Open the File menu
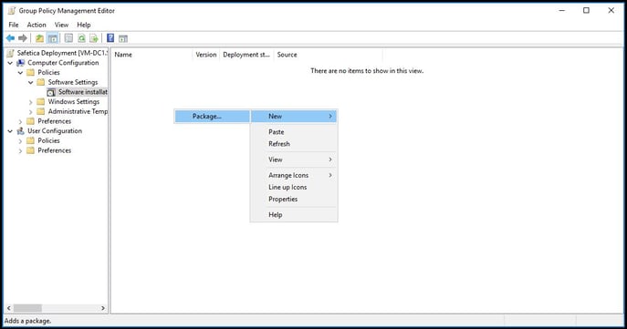Image resolution: width=627 pixels, height=329 pixels. pyautogui.click(x=14, y=25)
